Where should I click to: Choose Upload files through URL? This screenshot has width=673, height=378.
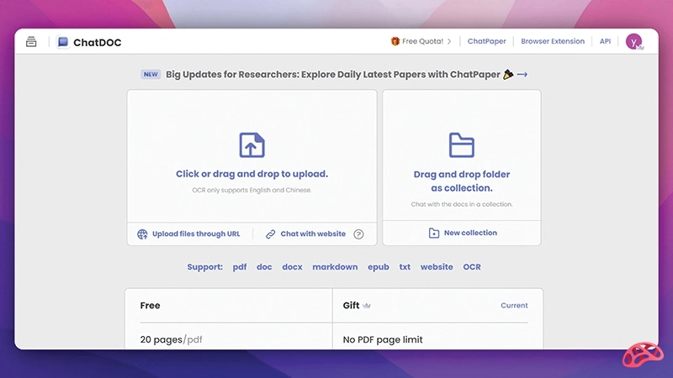(x=196, y=234)
